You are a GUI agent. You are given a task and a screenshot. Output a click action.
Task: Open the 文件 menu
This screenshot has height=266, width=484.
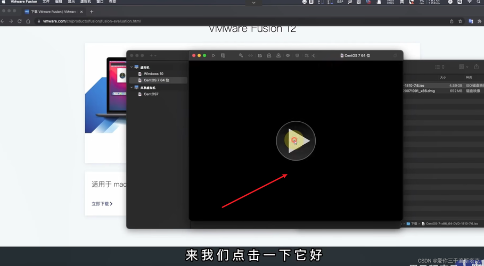(x=46, y=2)
